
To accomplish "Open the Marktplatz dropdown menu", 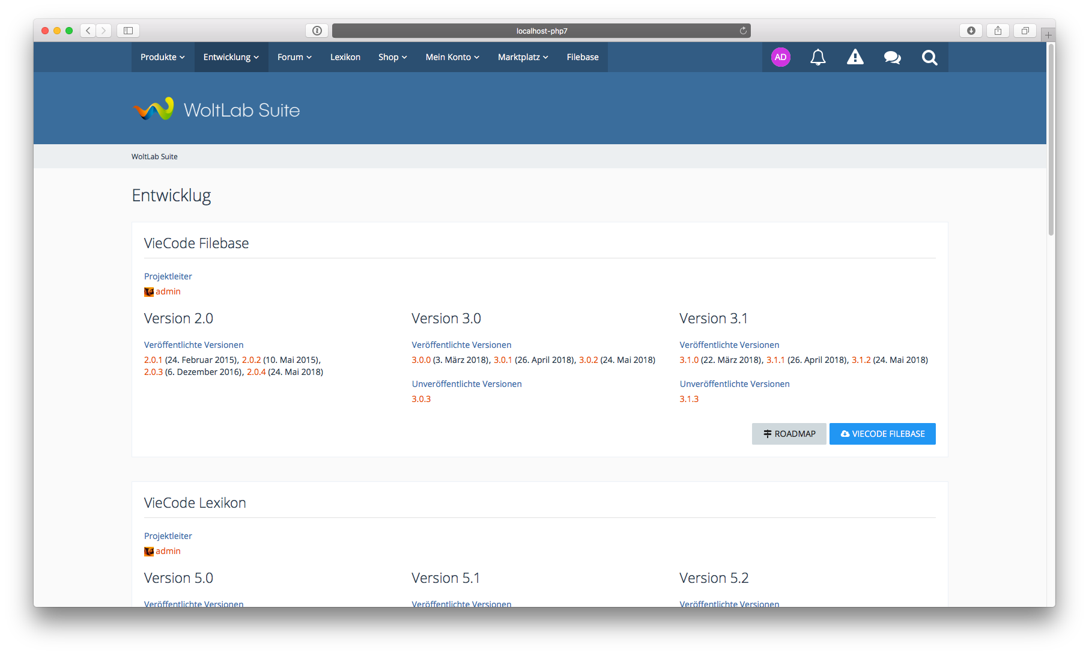I will click(x=523, y=57).
